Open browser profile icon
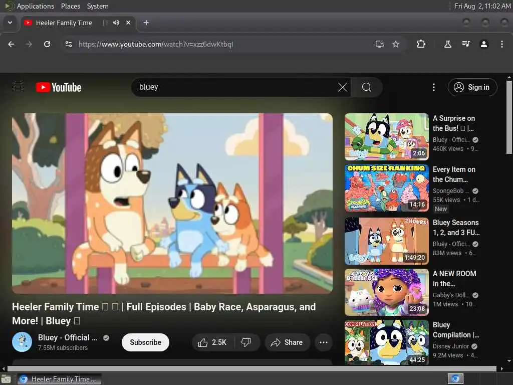 point(484,44)
